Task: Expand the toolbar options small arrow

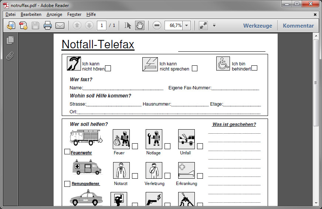Action: [214, 25]
